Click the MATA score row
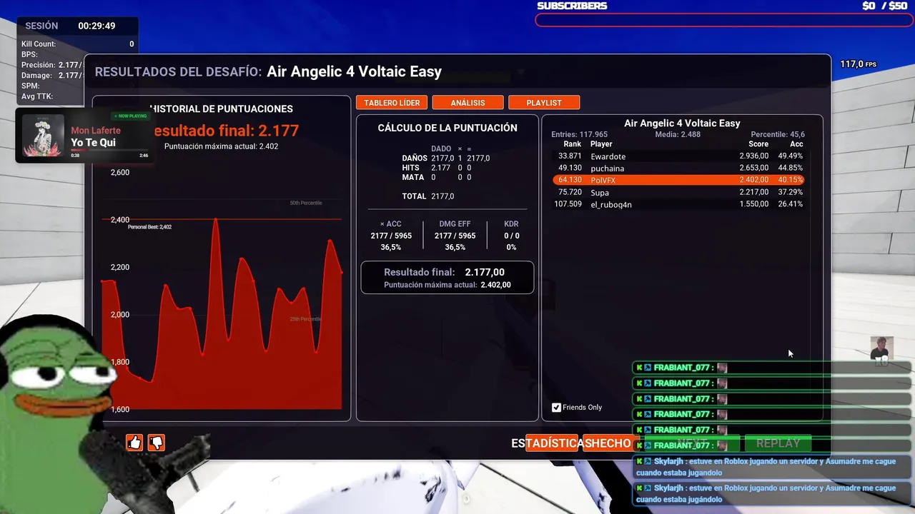This screenshot has height=514, width=915. [x=437, y=177]
